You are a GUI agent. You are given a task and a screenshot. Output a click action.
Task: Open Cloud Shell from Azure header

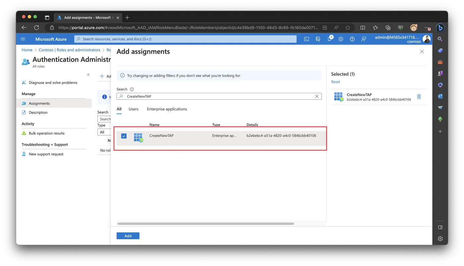coord(307,39)
